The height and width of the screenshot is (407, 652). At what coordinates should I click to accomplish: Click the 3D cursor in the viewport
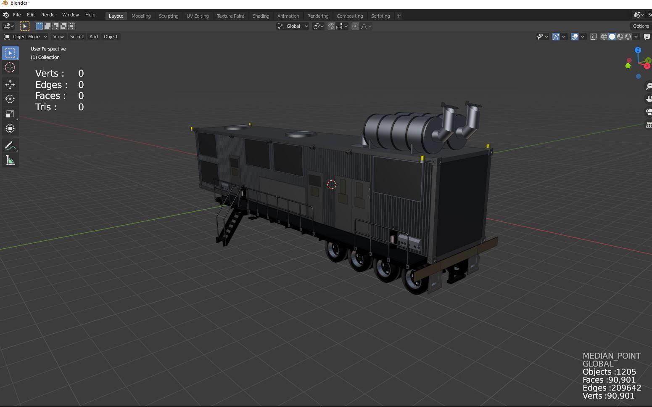tap(332, 184)
